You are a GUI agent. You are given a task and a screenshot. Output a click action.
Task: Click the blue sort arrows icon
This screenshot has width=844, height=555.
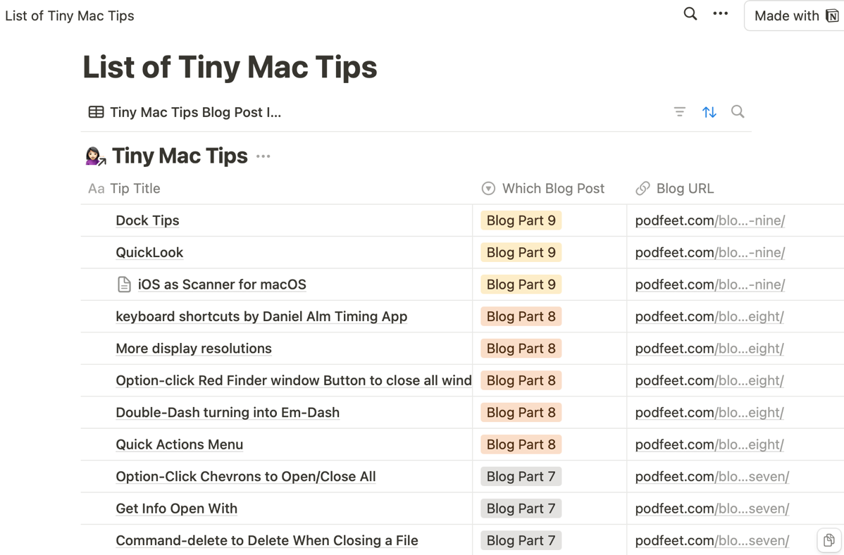tap(709, 112)
